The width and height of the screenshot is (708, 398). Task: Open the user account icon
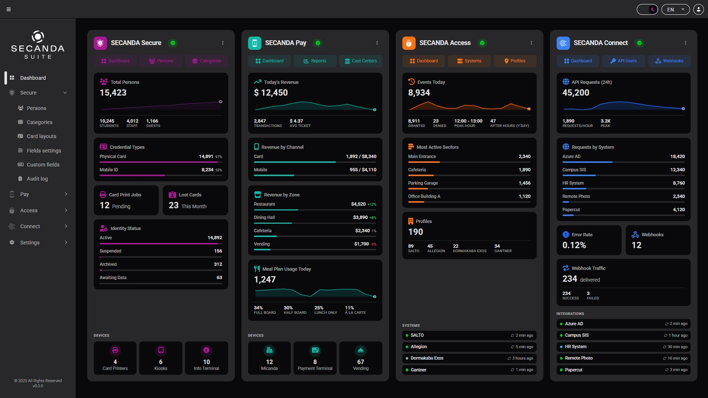(x=698, y=10)
